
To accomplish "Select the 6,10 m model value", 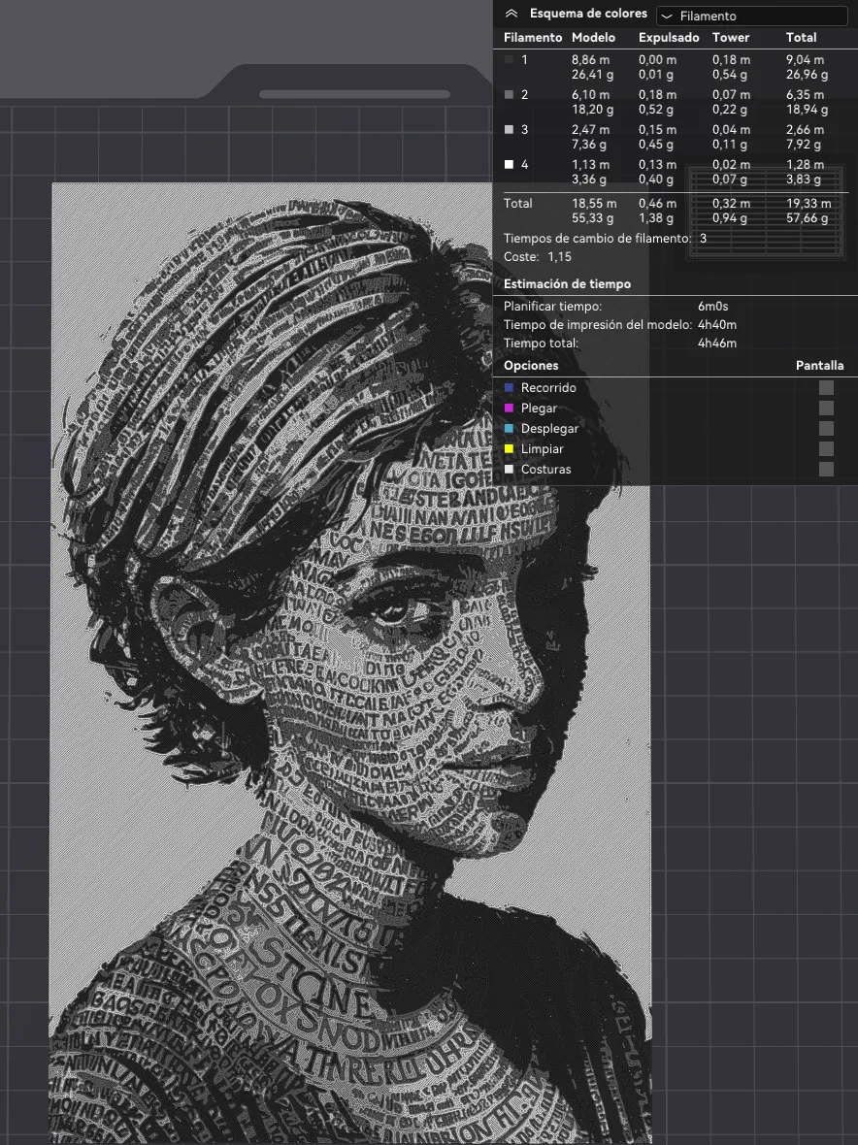I will 590,95.
